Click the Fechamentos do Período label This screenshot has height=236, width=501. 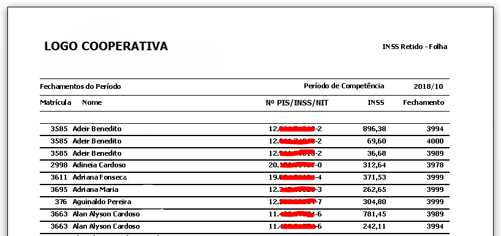pyautogui.click(x=80, y=86)
